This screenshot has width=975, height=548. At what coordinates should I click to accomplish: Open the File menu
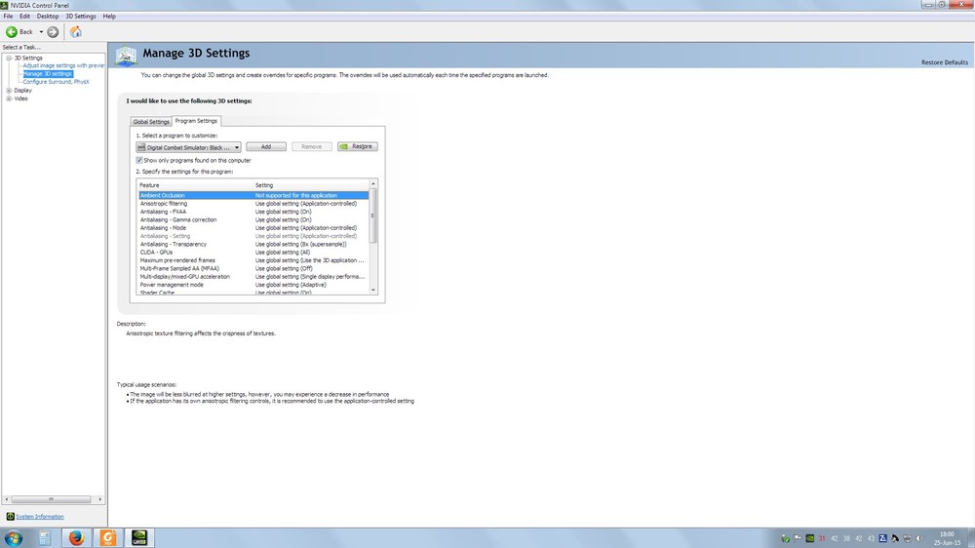click(x=8, y=17)
